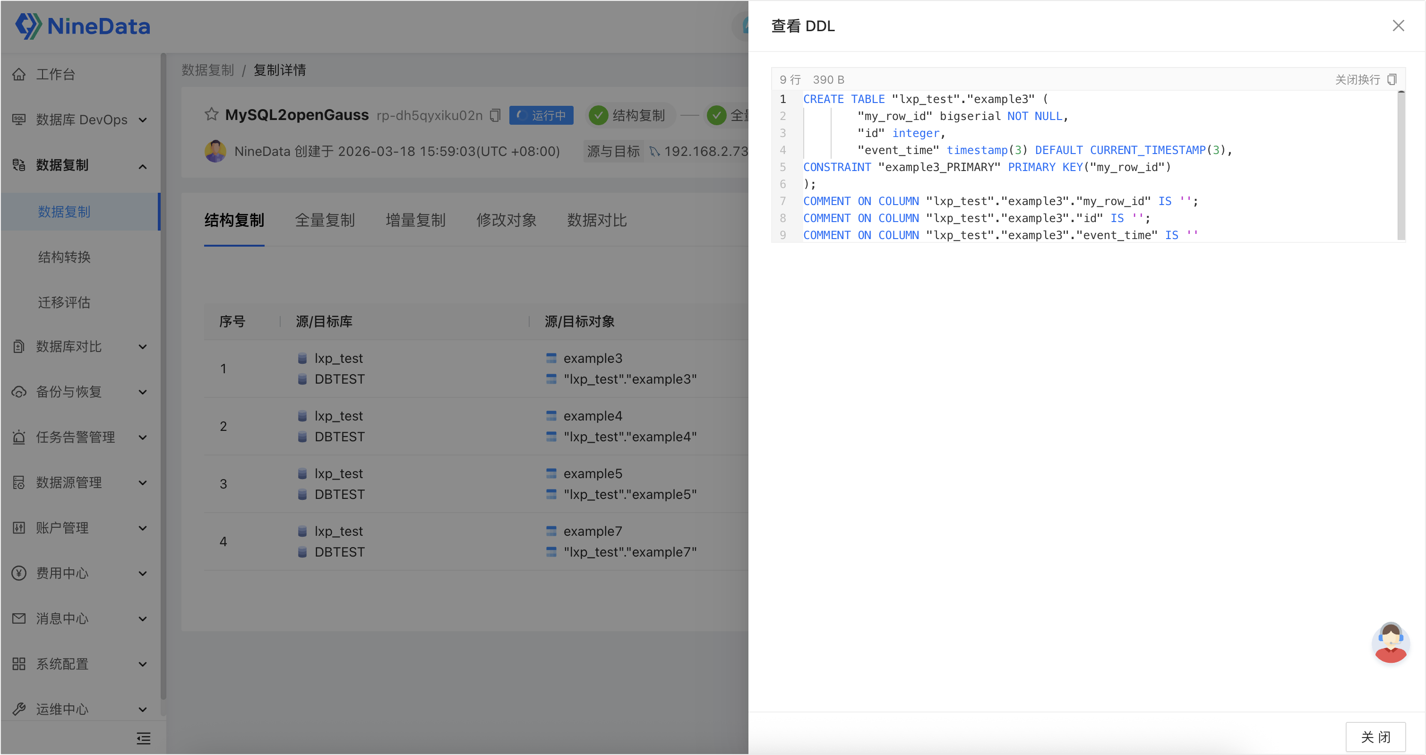This screenshot has width=1426, height=755.
Task: Switch to 数据对比 tab
Action: (597, 220)
